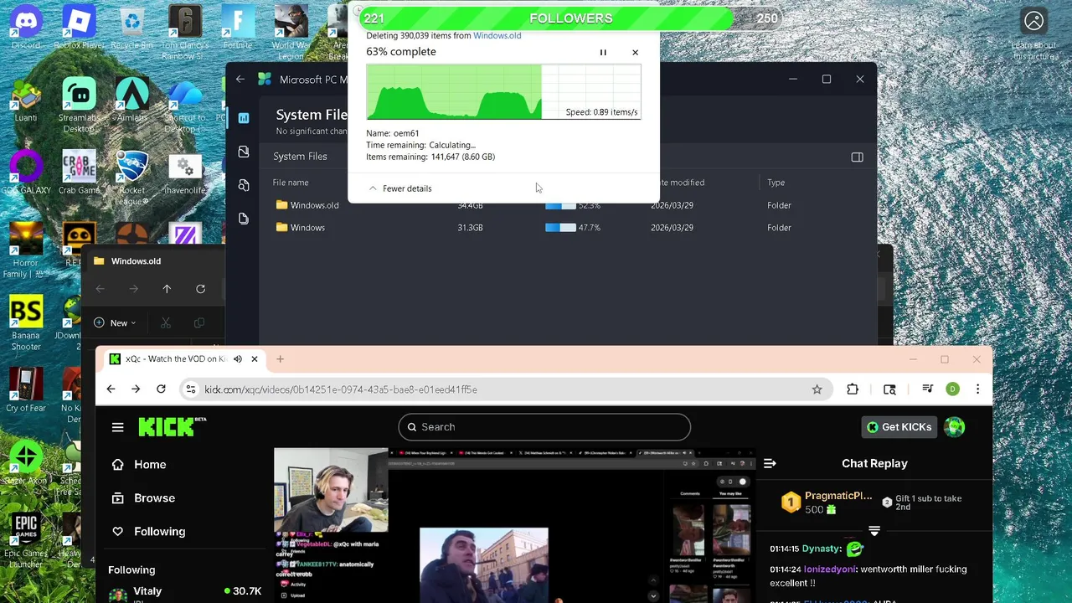The width and height of the screenshot is (1072, 603).
Task: Open Chrome media controls icon
Action: (927, 389)
